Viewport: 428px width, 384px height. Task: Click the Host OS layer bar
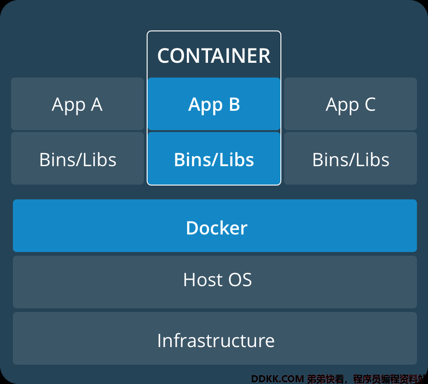(215, 282)
